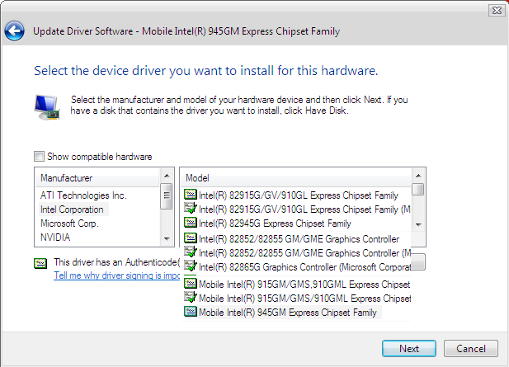Click icon beside Mobile Intel(R) 945GM Express Chipset
This screenshot has width=509, height=367.
191,312
